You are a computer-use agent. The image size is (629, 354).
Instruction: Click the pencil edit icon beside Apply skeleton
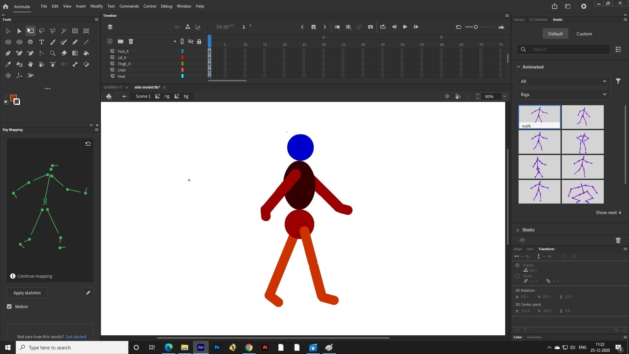88,293
